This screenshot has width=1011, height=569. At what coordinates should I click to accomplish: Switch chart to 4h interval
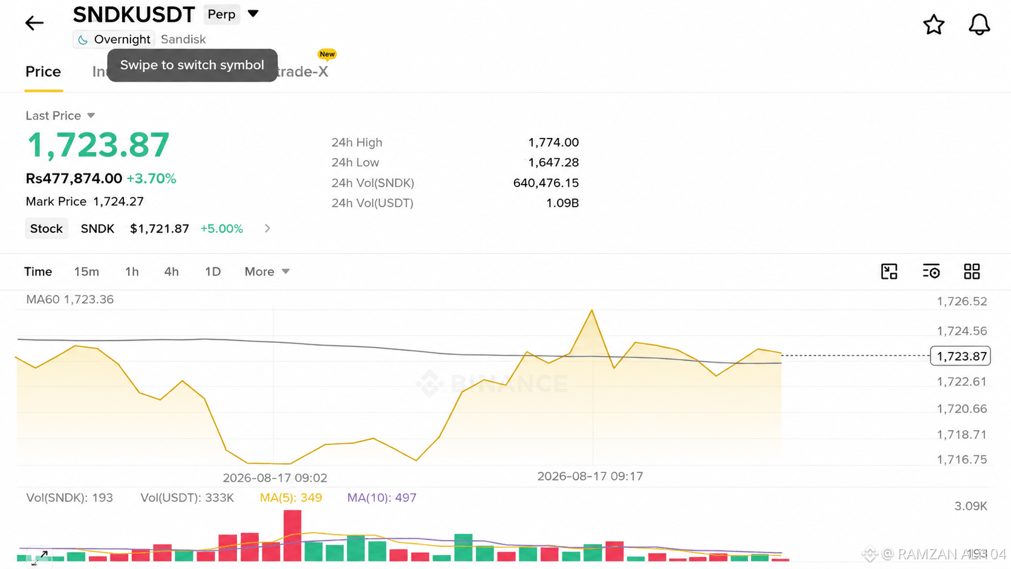[171, 271]
